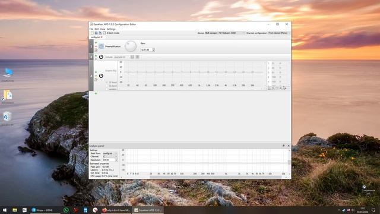Remove the Preamplification filter with the minus icon
Screen dimensions: 380x214
[x=96, y=46]
